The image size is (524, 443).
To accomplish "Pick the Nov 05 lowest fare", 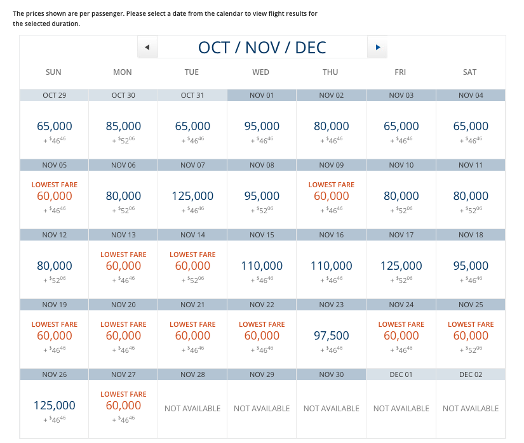I will coord(54,196).
